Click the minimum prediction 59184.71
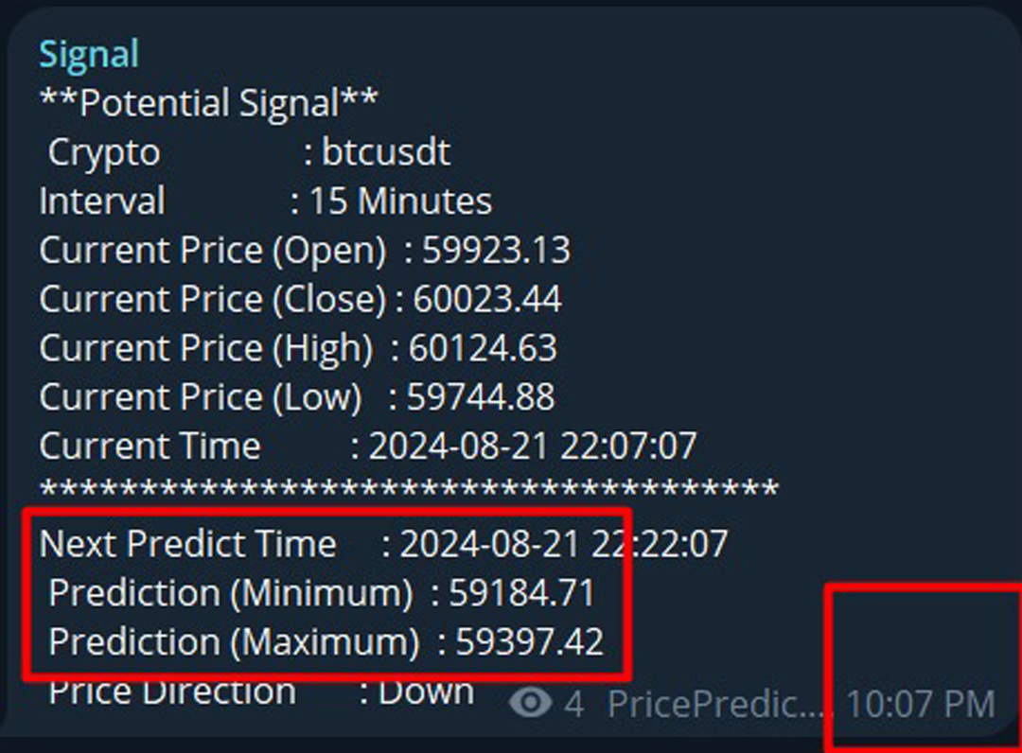The width and height of the screenshot is (1022, 753). click(x=522, y=593)
